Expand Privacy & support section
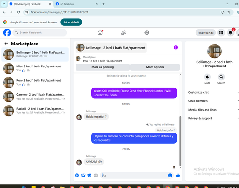 click(x=214, y=118)
